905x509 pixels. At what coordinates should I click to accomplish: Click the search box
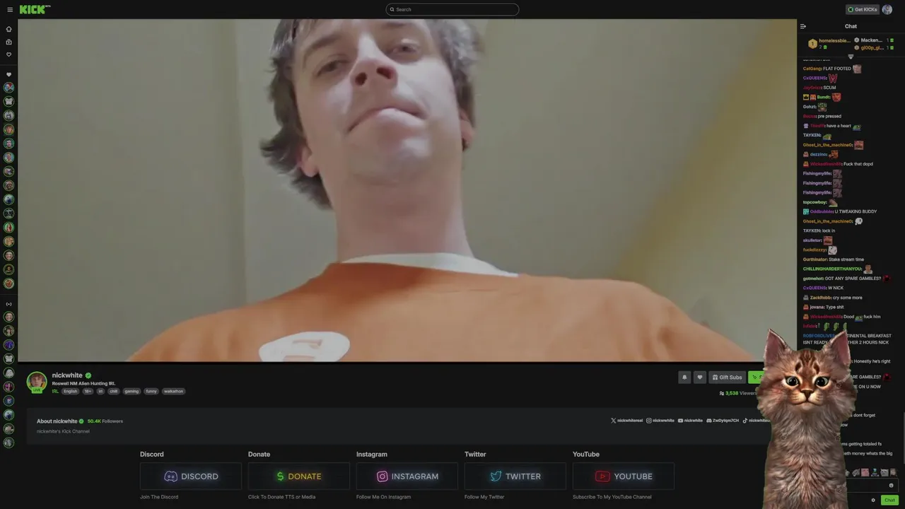[452, 9]
